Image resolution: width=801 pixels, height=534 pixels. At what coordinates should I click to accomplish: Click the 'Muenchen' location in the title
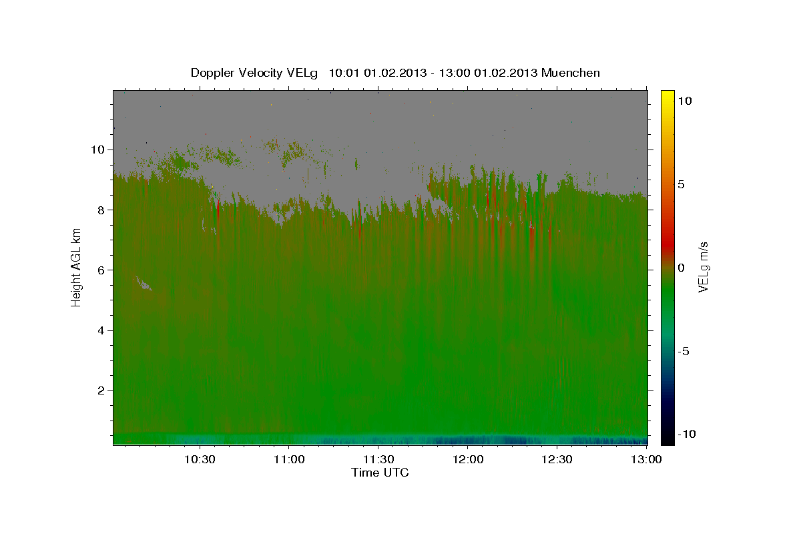[571, 73]
